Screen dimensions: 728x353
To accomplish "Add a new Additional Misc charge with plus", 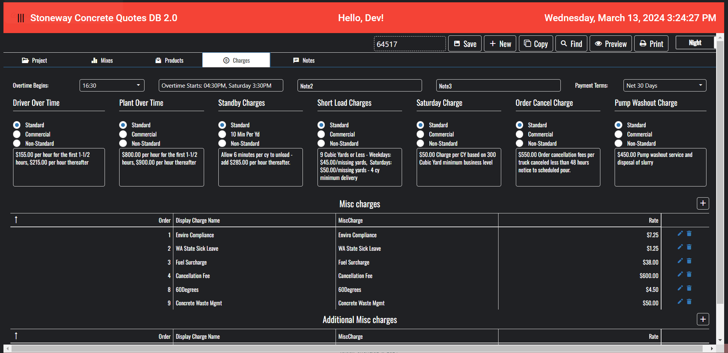I will coord(703,319).
